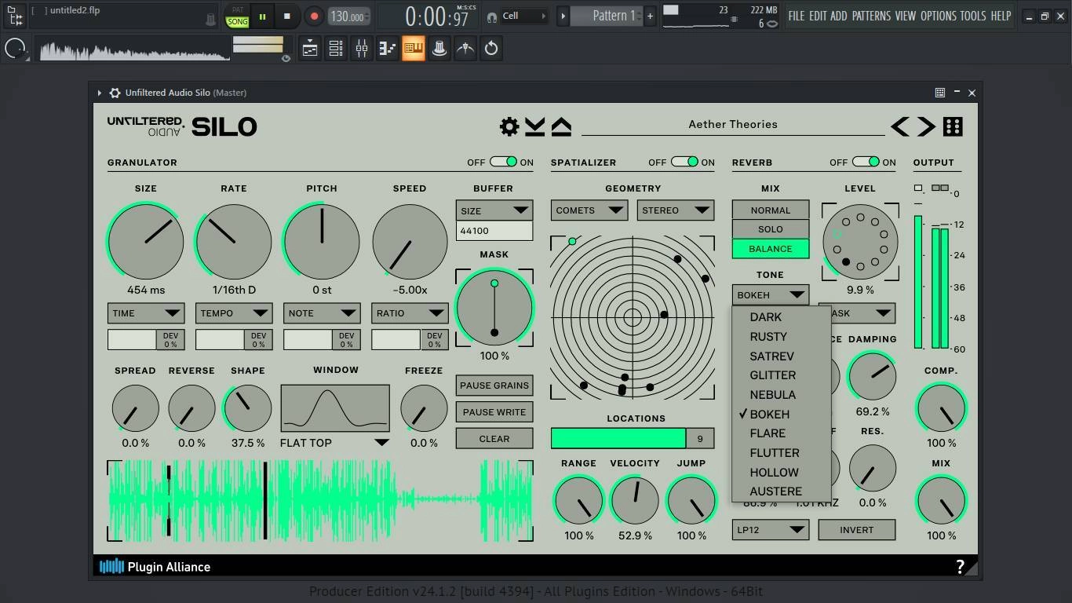Open the STEREO output dropdown
Image resolution: width=1072 pixels, height=603 pixels.
tap(676, 210)
